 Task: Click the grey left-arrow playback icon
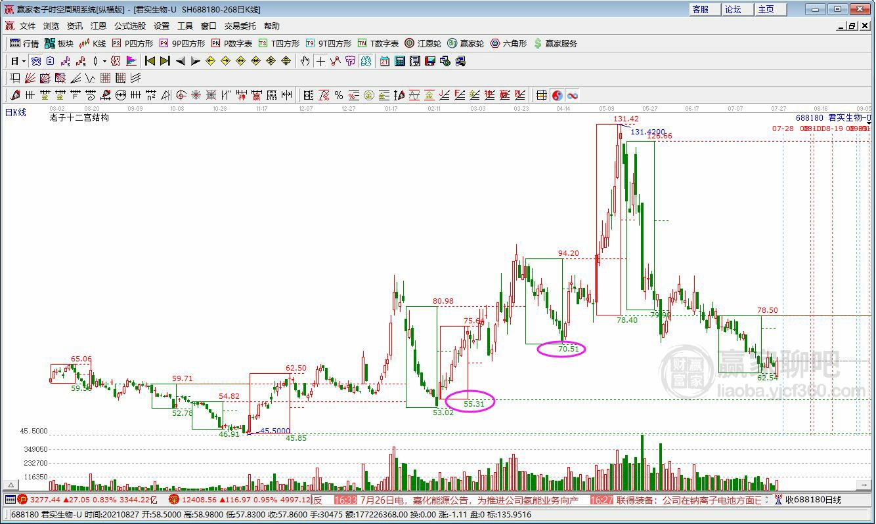181,61
